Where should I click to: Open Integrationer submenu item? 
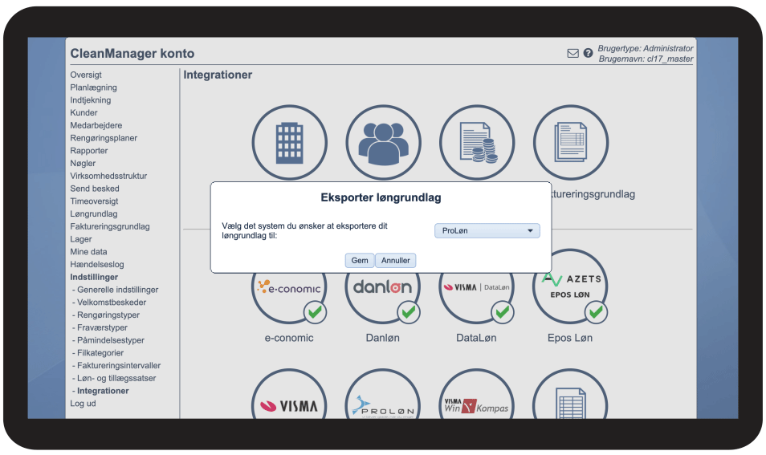[100, 391]
